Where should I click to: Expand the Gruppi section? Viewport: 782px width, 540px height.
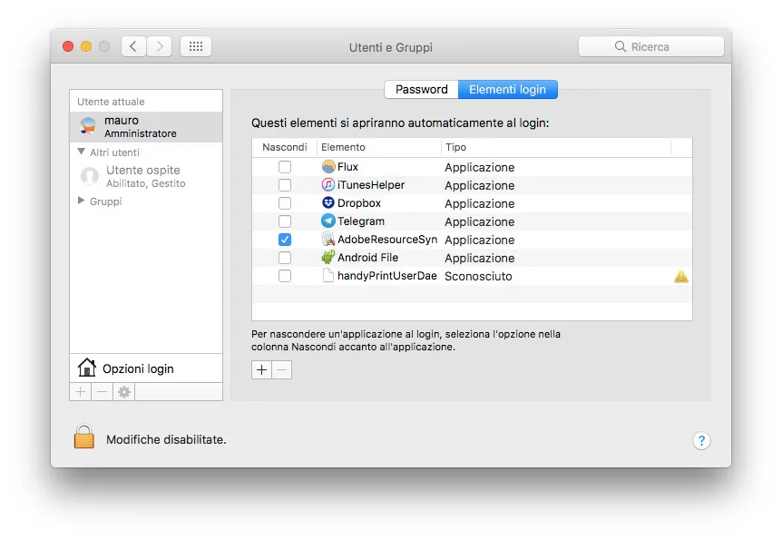pyautogui.click(x=80, y=201)
